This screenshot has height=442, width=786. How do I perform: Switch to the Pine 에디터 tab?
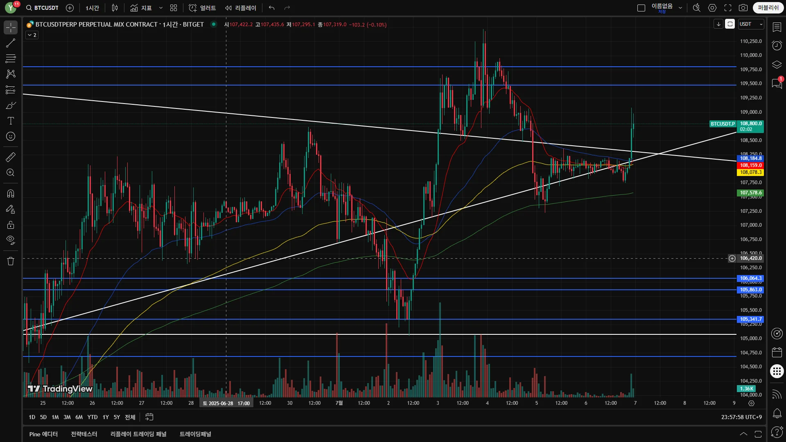43,434
